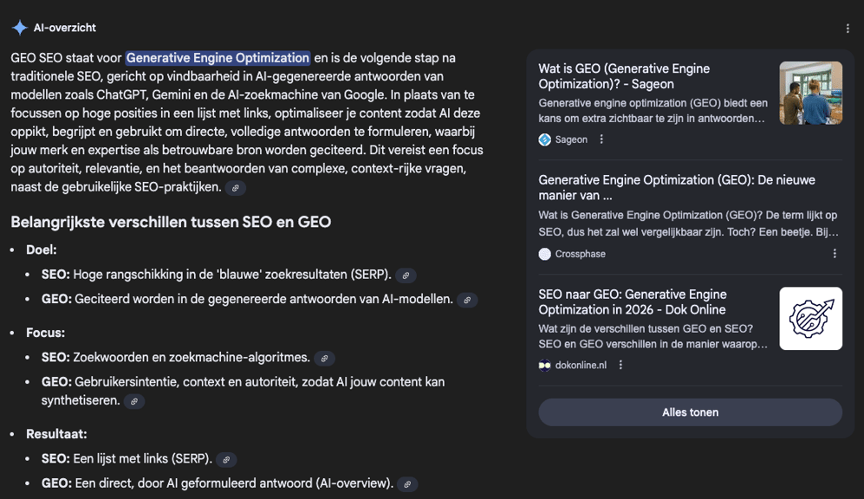Click source link icon after GEO Geciteerd worden line
Screen dimensions: 864x499
point(467,300)
